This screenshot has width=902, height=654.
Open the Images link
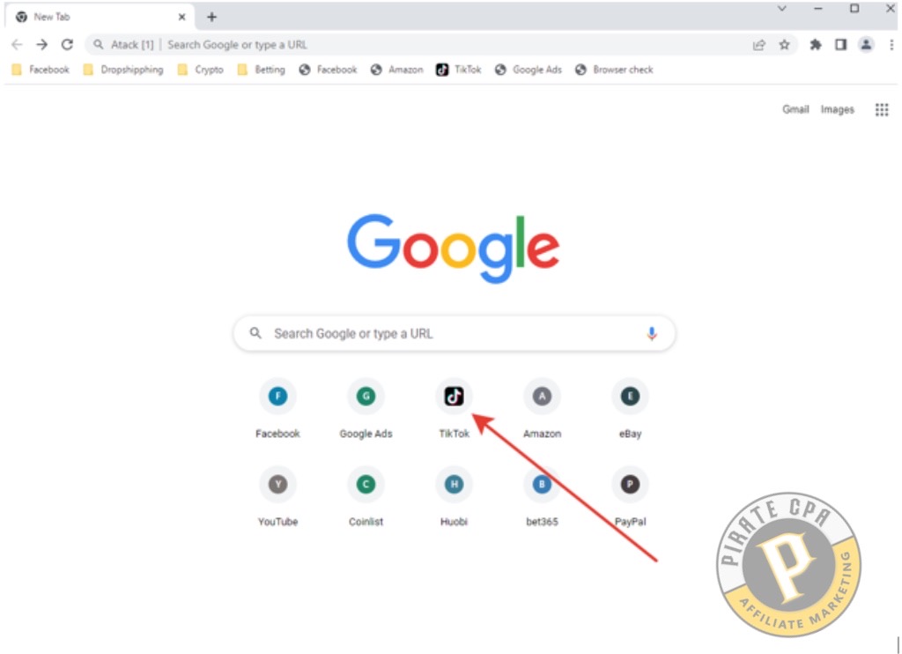[837, 109]
